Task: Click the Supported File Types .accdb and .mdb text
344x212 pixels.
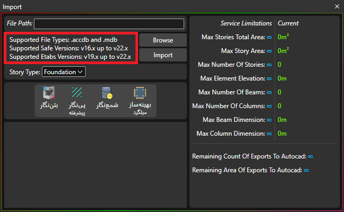Action: [64, 40]
